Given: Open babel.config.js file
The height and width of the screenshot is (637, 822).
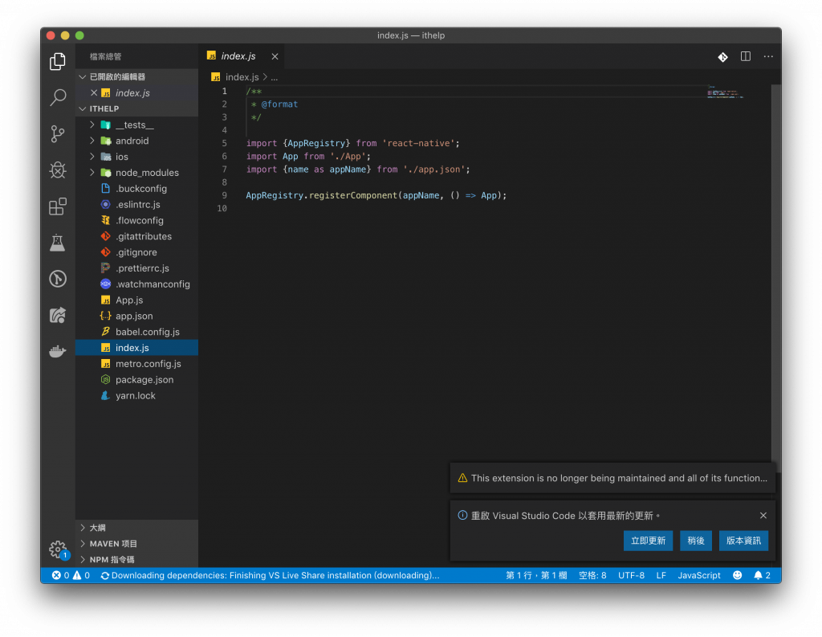Looking at the screenshot, I should click(136, 332).
